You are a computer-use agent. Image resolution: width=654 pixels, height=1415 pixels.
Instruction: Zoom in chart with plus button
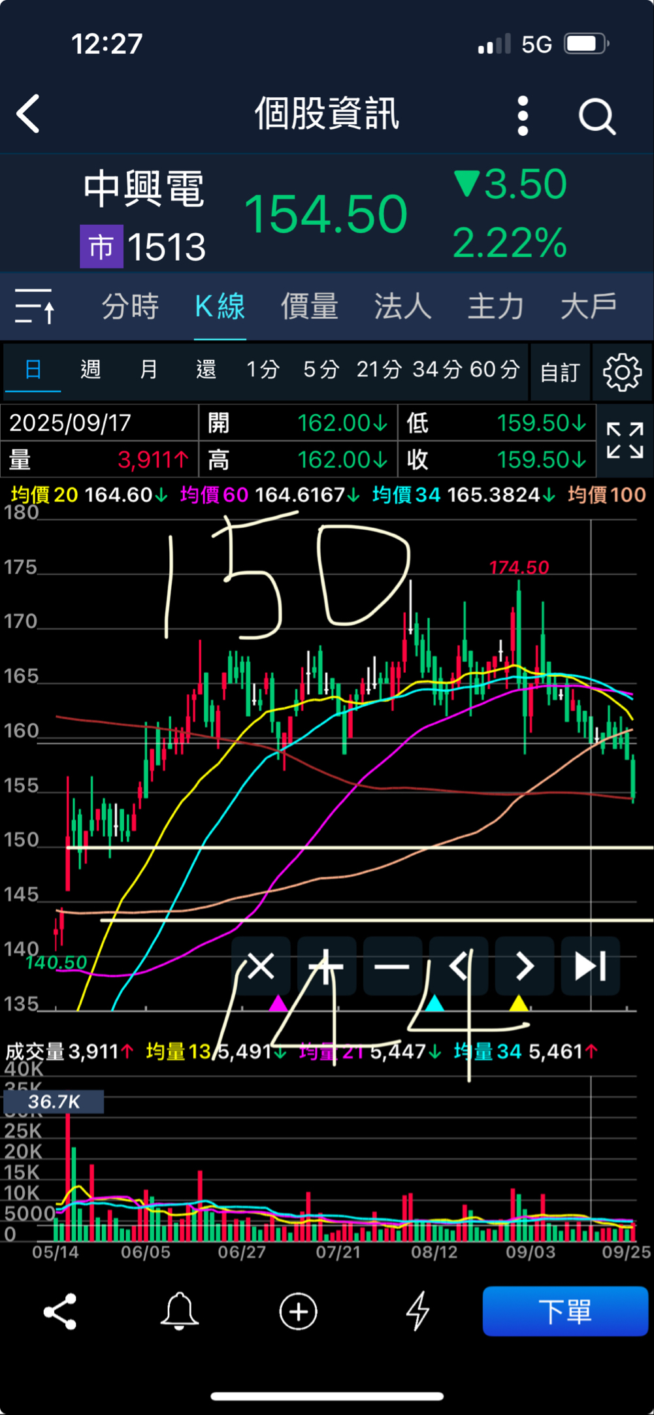(x=326, y=966)
